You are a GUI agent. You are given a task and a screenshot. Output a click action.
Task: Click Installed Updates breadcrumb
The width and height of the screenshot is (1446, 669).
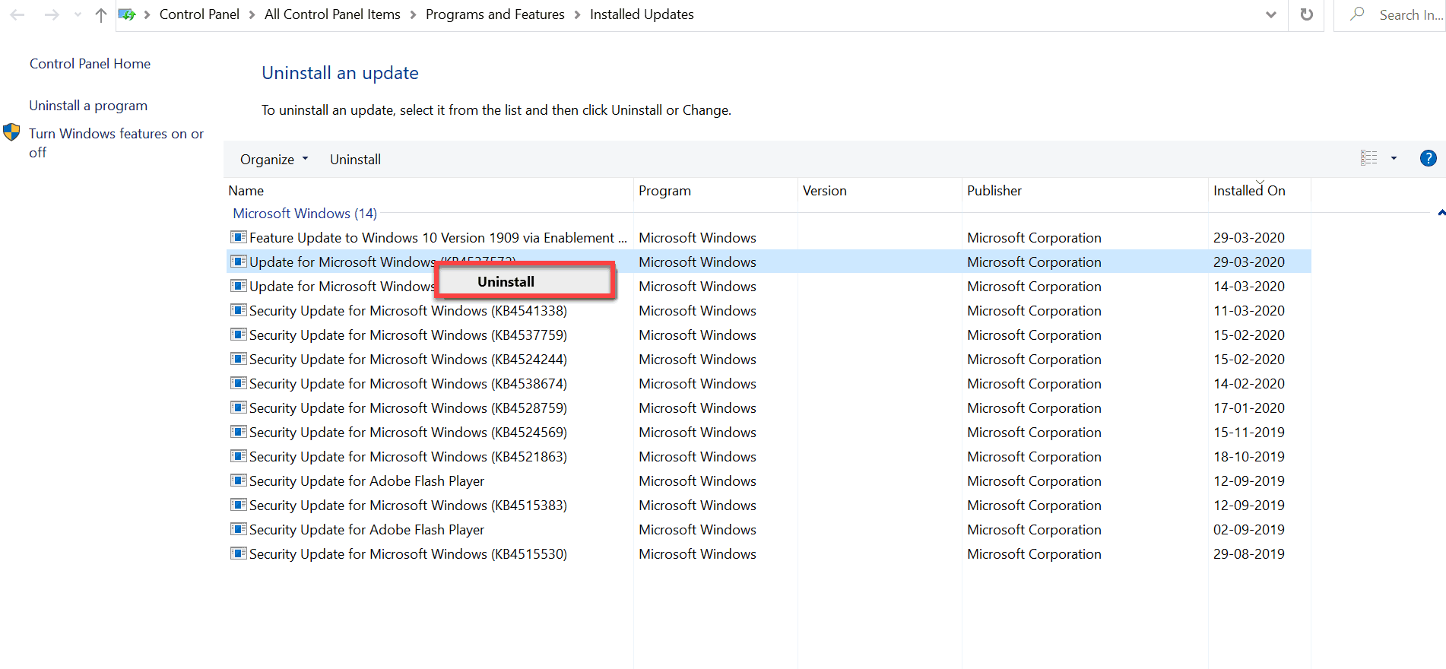(642, 14)
